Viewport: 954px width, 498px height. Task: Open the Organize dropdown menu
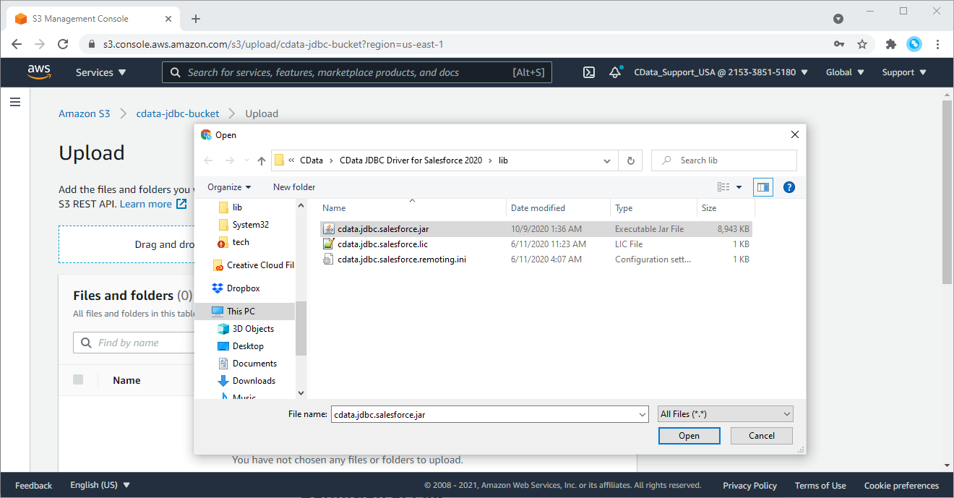coord(229,187)
